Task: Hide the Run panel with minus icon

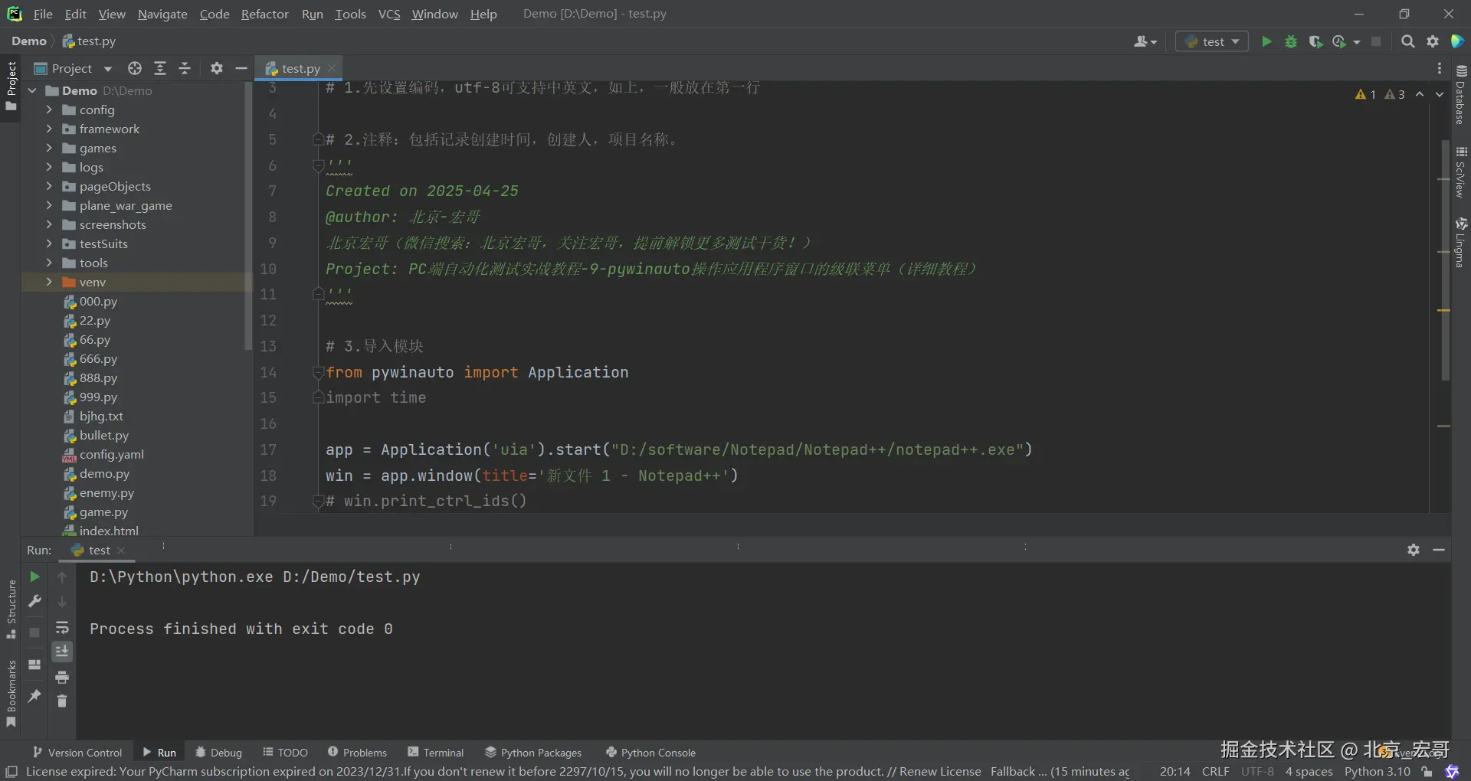Action: (x=1439, y=550)
